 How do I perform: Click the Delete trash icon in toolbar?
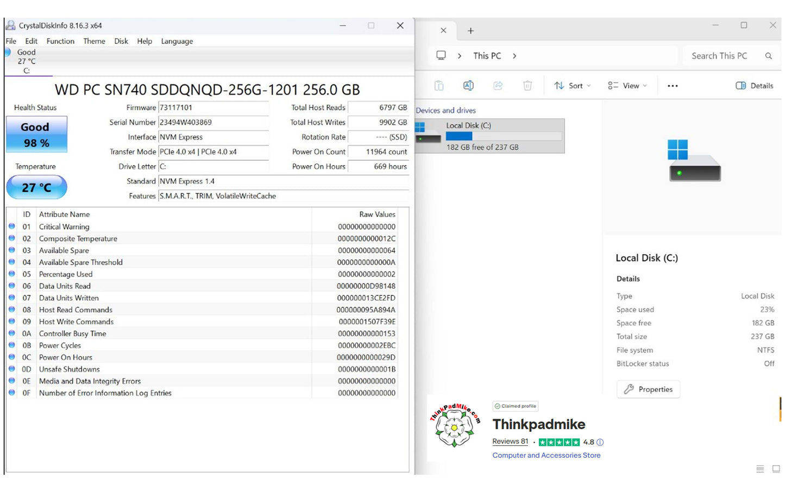click(527, 86)
